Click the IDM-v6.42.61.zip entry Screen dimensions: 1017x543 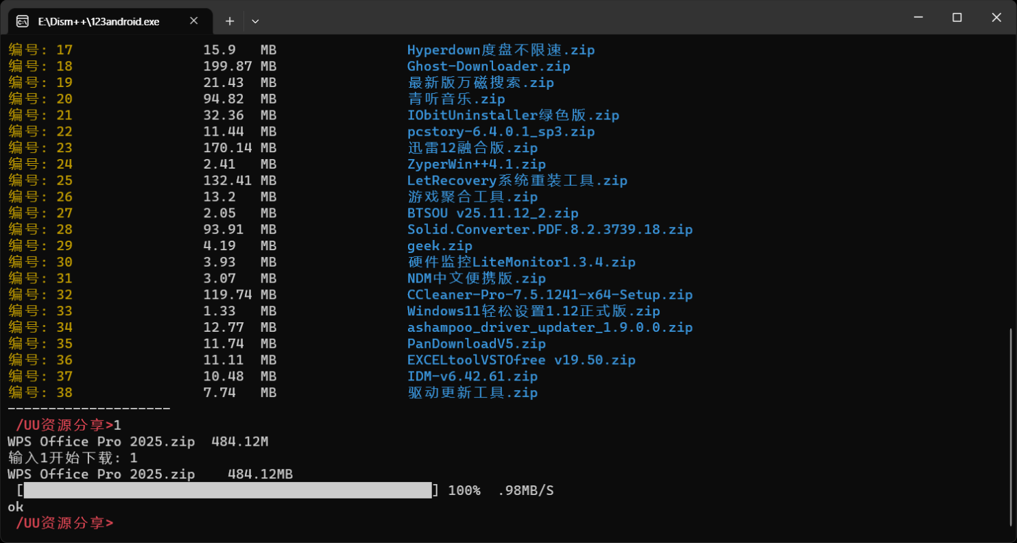click(472, 376)
